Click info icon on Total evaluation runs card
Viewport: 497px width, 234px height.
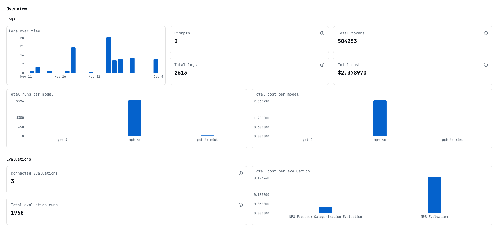pos(240,205)
